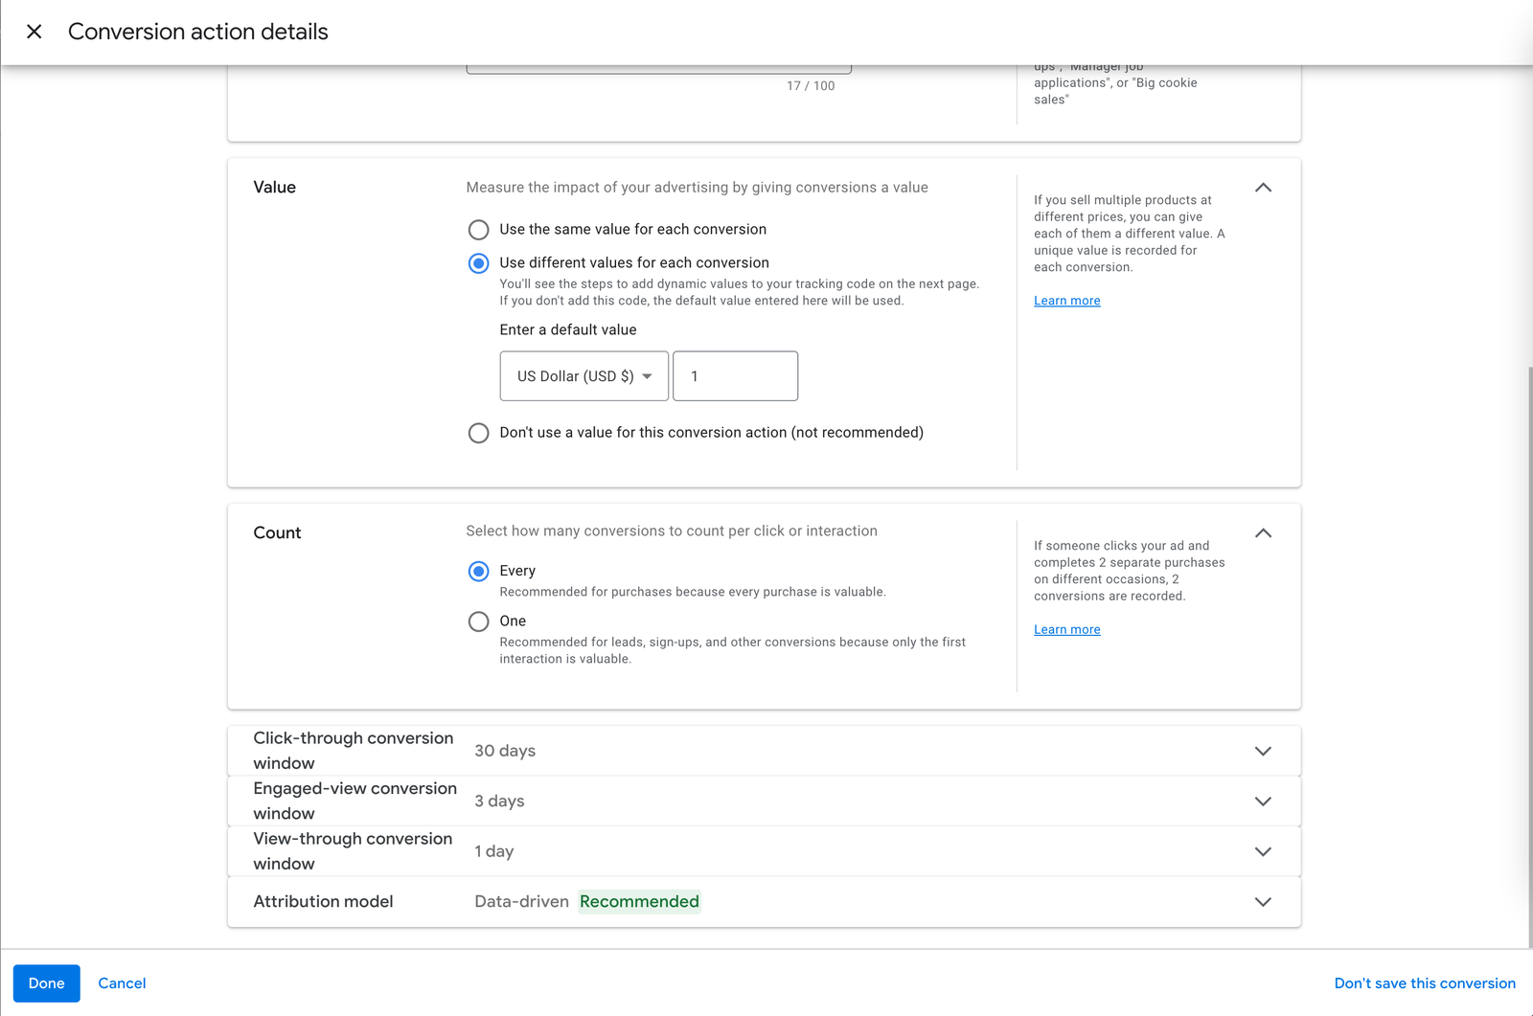Collapse the Count section chevron
1533x1016 pixels.
click(1263, 533)
